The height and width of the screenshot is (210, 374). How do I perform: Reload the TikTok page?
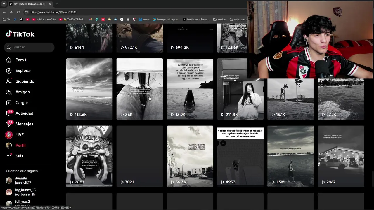coord(18,12)
